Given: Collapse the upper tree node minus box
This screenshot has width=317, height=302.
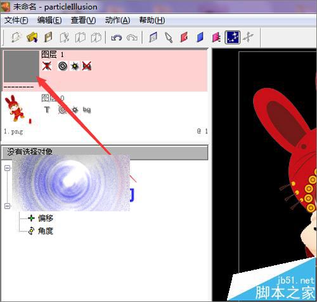Looking at the screenshot, I should coord(8,168).
